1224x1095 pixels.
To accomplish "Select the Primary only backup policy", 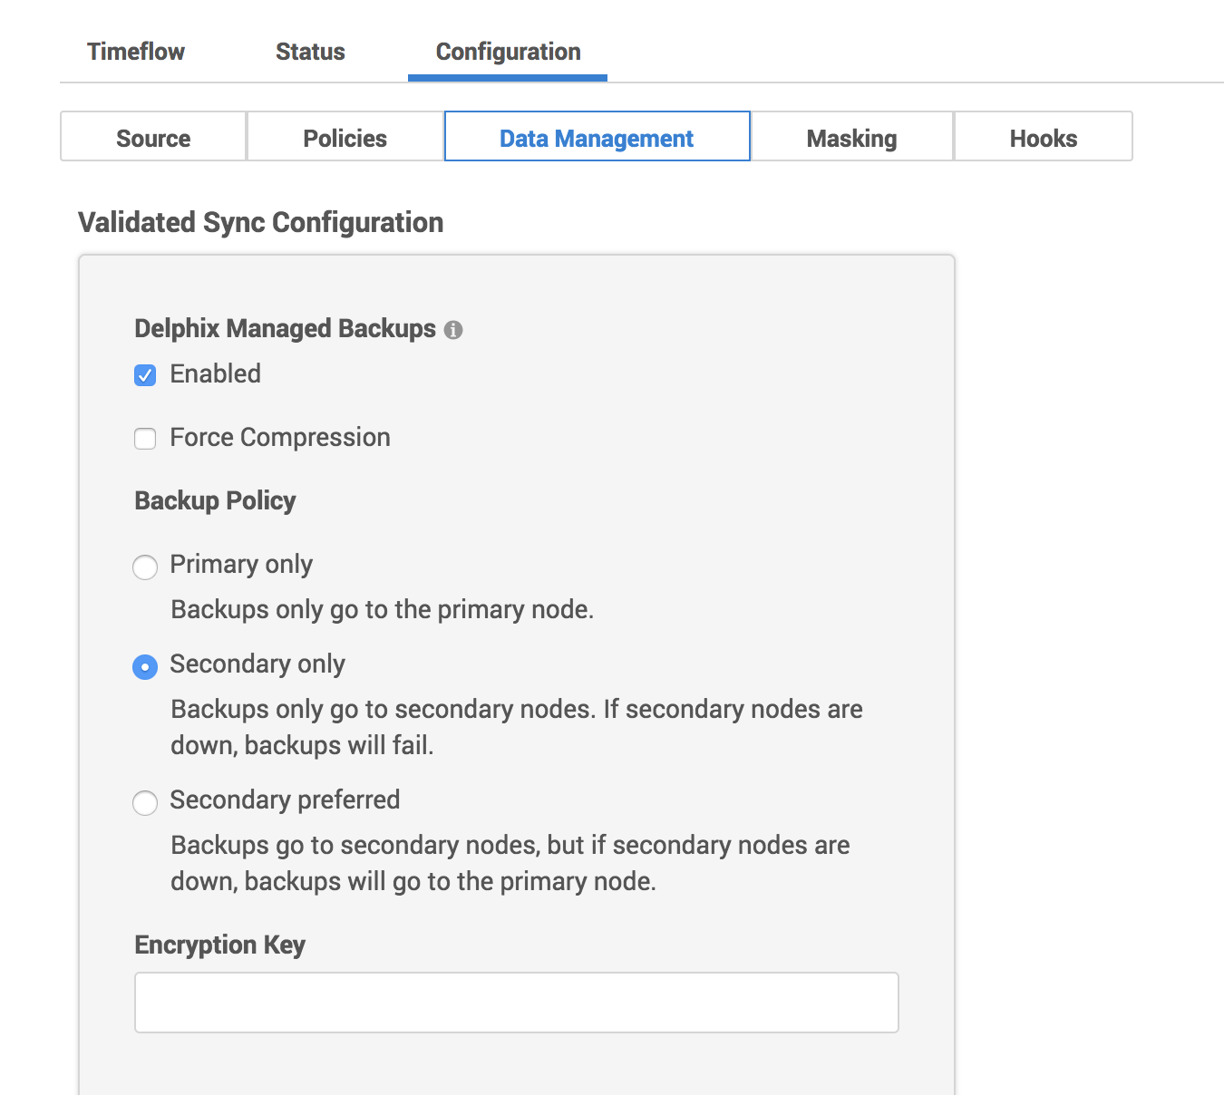I will pos(145,567).
